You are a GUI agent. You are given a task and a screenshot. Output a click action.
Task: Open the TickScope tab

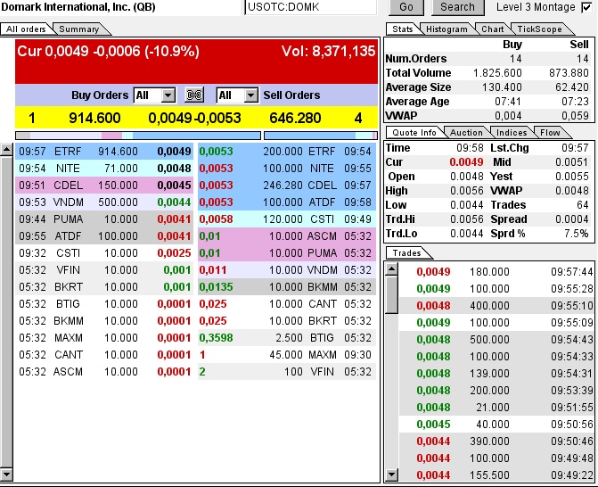tap(540, 29)
